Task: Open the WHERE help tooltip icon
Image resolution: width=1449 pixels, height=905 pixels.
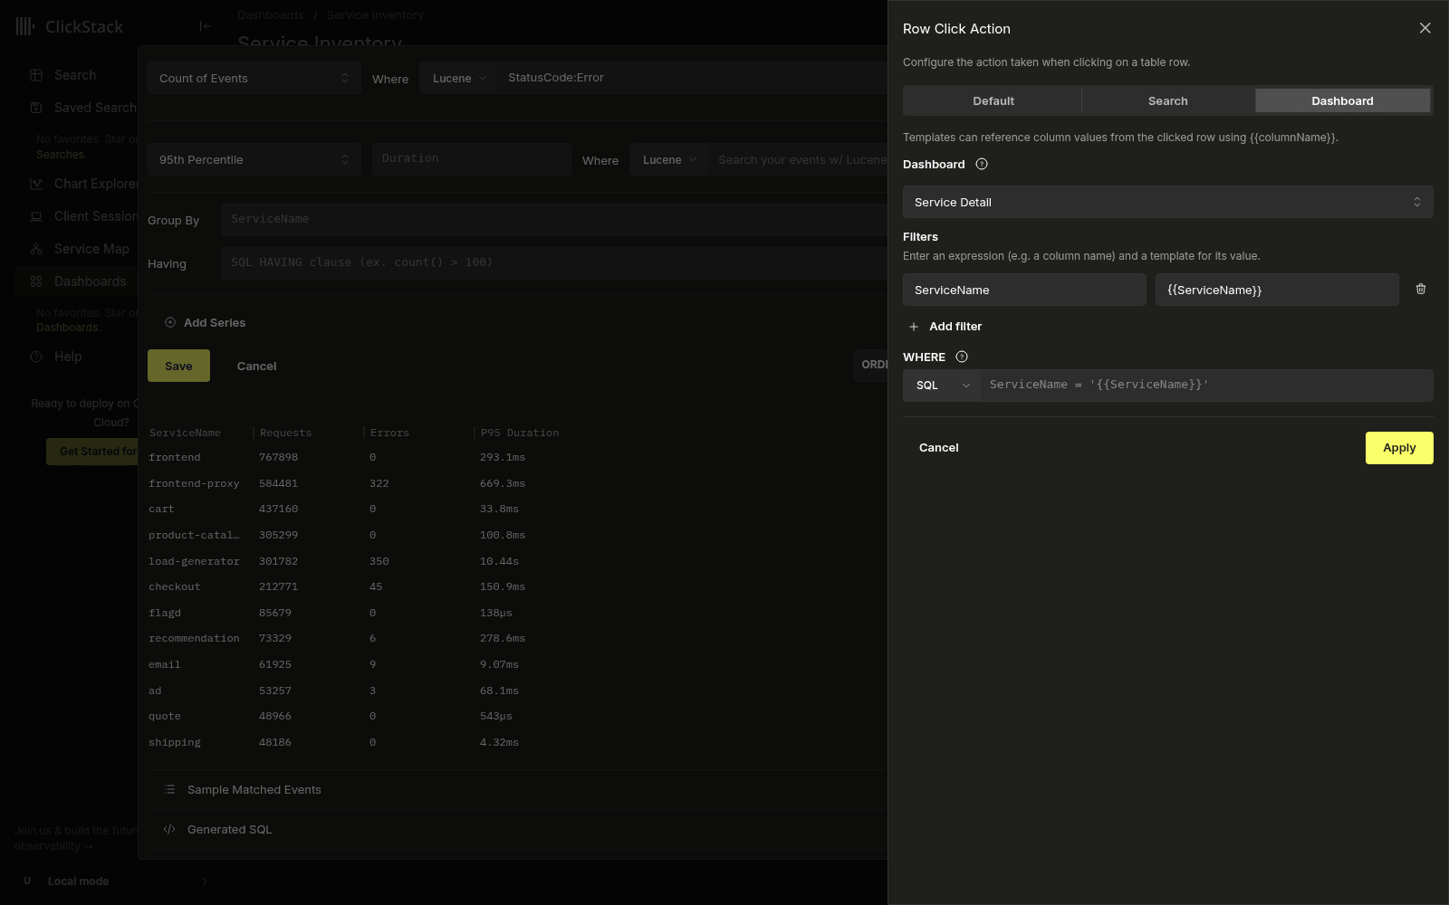Action: 962,357
